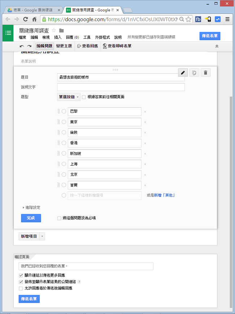Click the folder icon beside form title

point(61,30)
